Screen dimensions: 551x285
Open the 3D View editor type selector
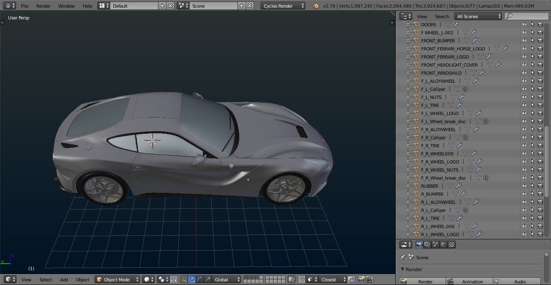(10, 279)
